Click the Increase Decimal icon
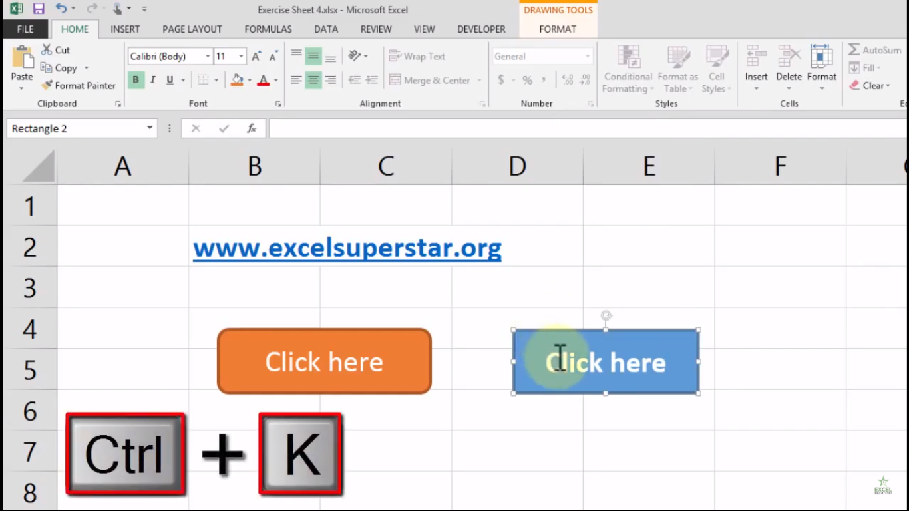 [x=568, y=80]
